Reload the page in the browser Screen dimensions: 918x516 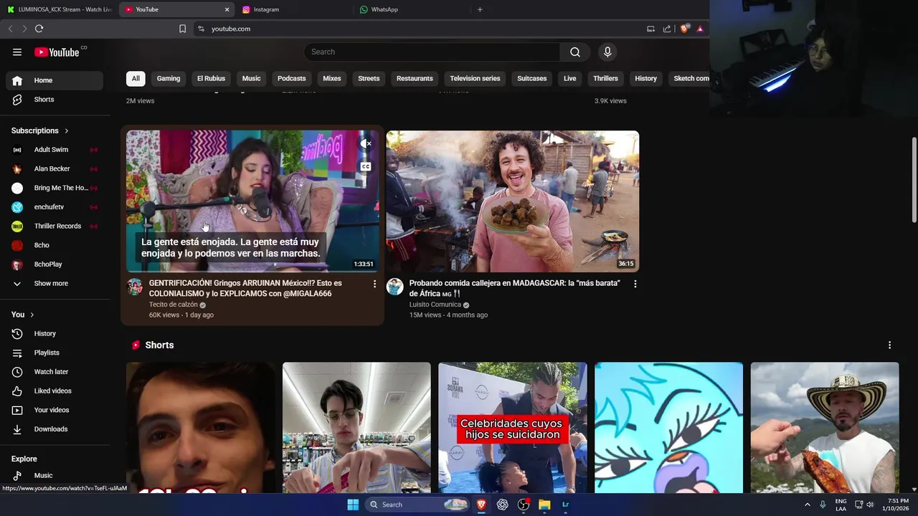(x=39, y=29)
